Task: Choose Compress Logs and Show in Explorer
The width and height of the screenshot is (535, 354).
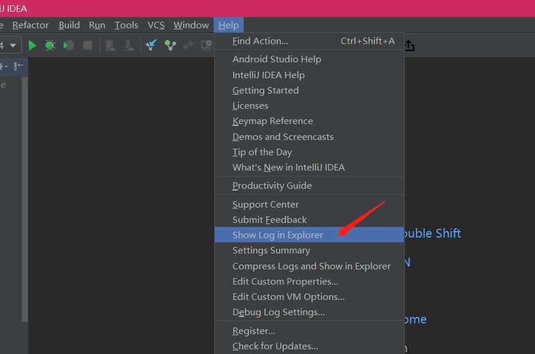Action: click(309, 266)
